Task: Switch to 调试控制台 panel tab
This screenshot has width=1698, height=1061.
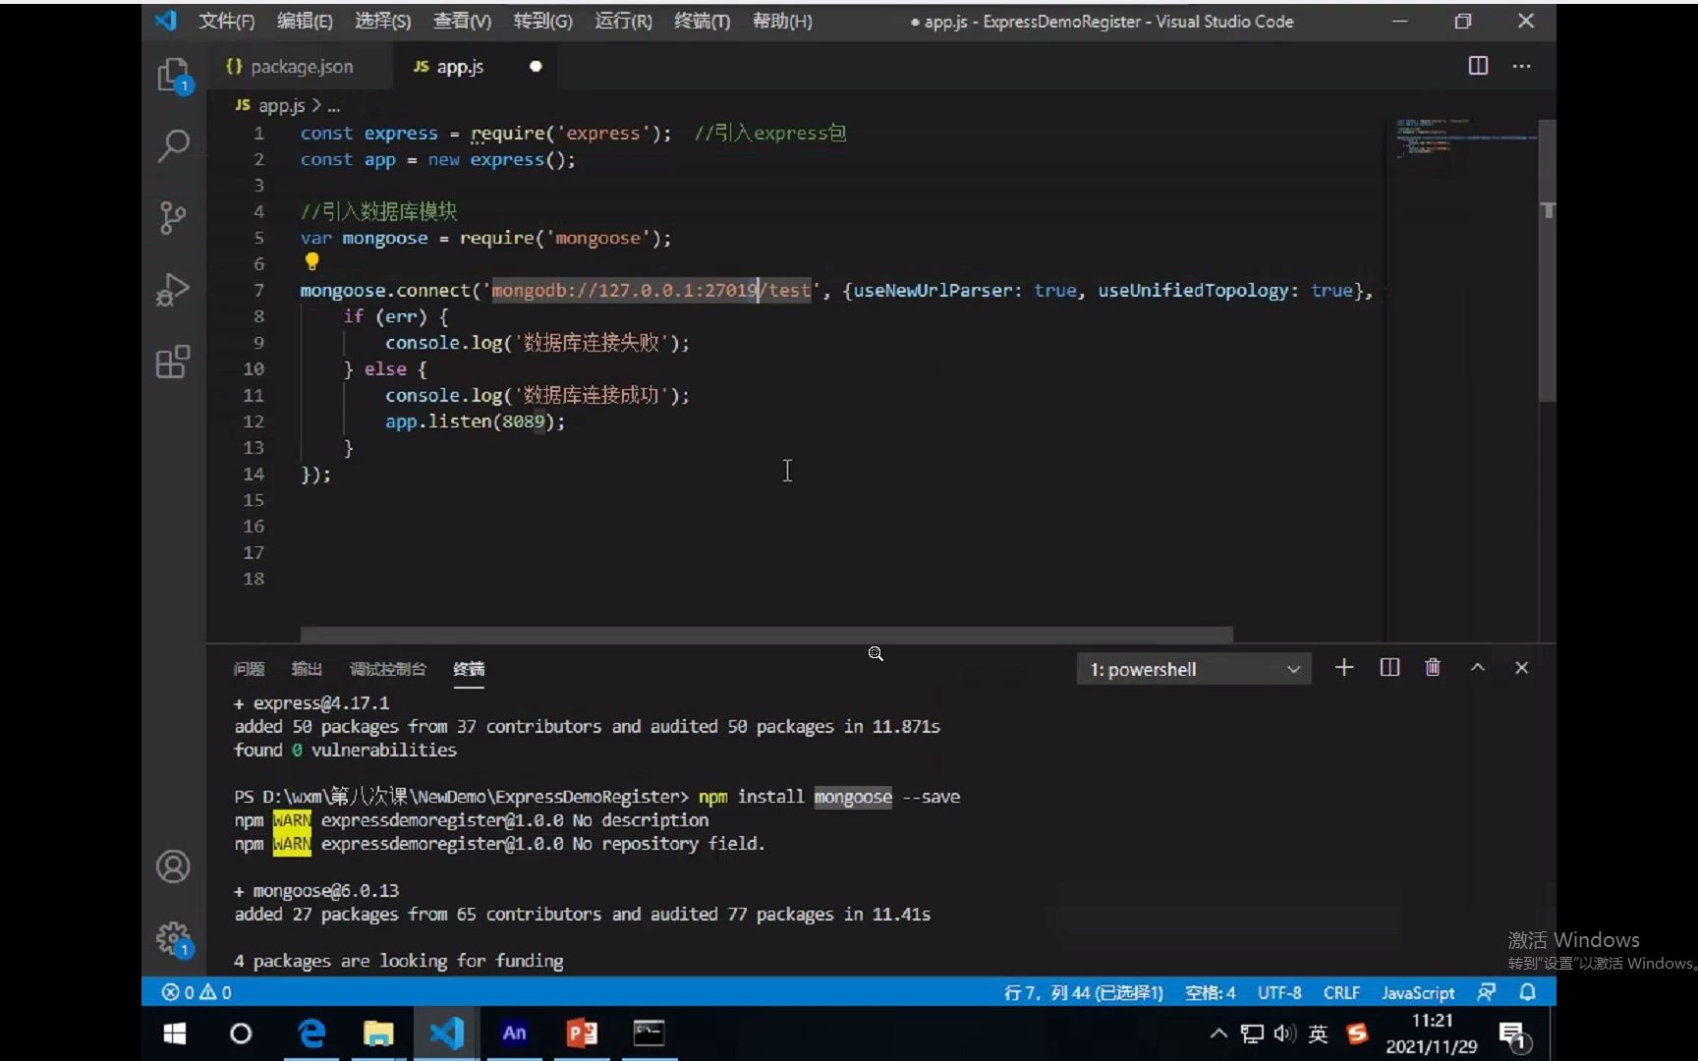Action: pos(388,669)
